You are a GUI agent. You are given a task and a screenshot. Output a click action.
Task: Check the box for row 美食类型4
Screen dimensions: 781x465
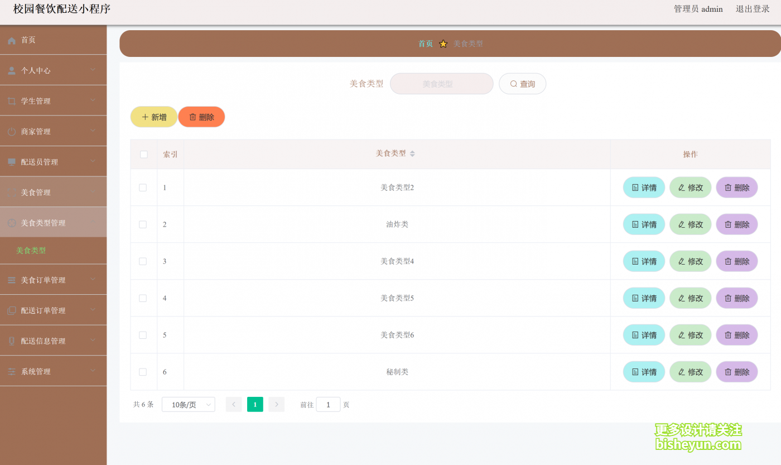[143, 261]
